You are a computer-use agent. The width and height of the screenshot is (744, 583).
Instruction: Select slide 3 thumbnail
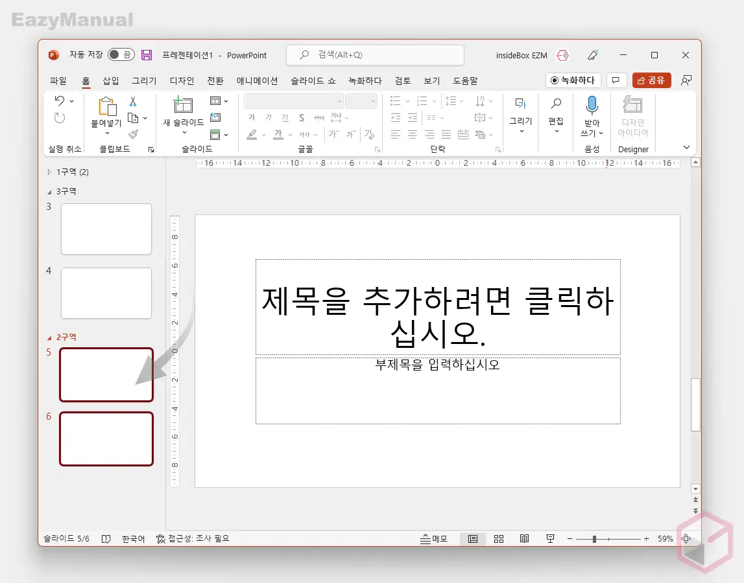point(106,229)
